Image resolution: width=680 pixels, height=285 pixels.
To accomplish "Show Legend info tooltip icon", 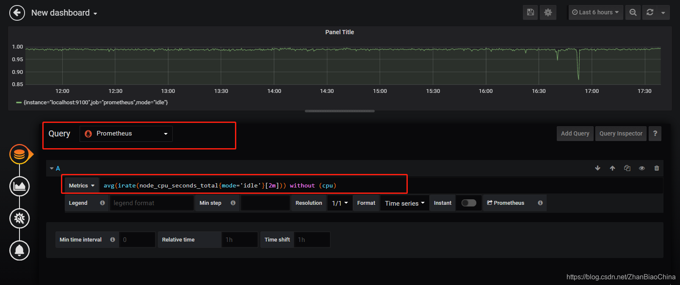I will (102, 203).
